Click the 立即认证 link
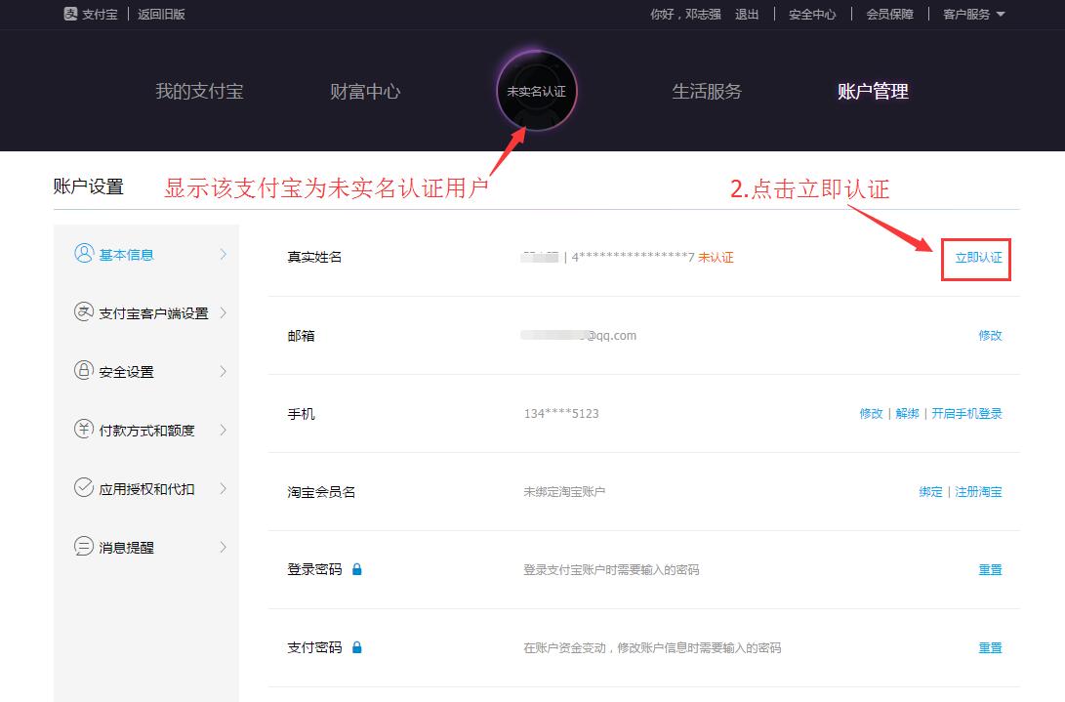The image size is (1065, 702). [978, 258]
